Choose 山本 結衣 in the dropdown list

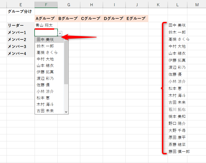pyautogui.click(x=49, y=65)
